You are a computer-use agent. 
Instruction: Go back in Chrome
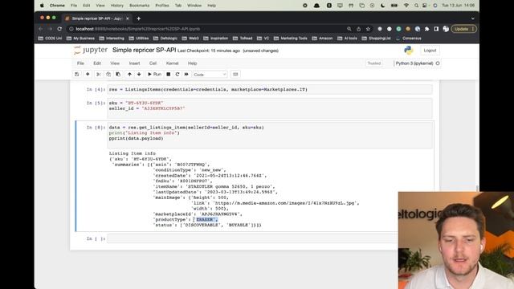(41, 29)
